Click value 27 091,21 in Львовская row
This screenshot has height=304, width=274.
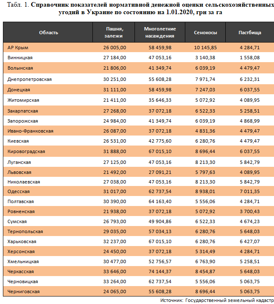(160, 172)
